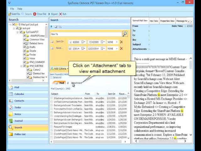Toggle the SysToolsPST folder checkbox
Image resolution: width=201 pixels, height=151 pixels.
pos(21,32)
